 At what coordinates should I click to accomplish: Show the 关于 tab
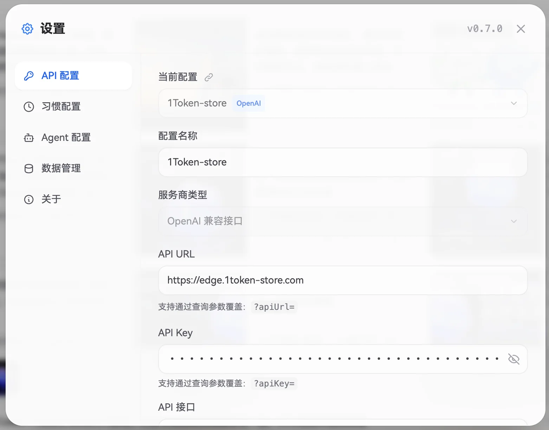click(x=73, y=200)
